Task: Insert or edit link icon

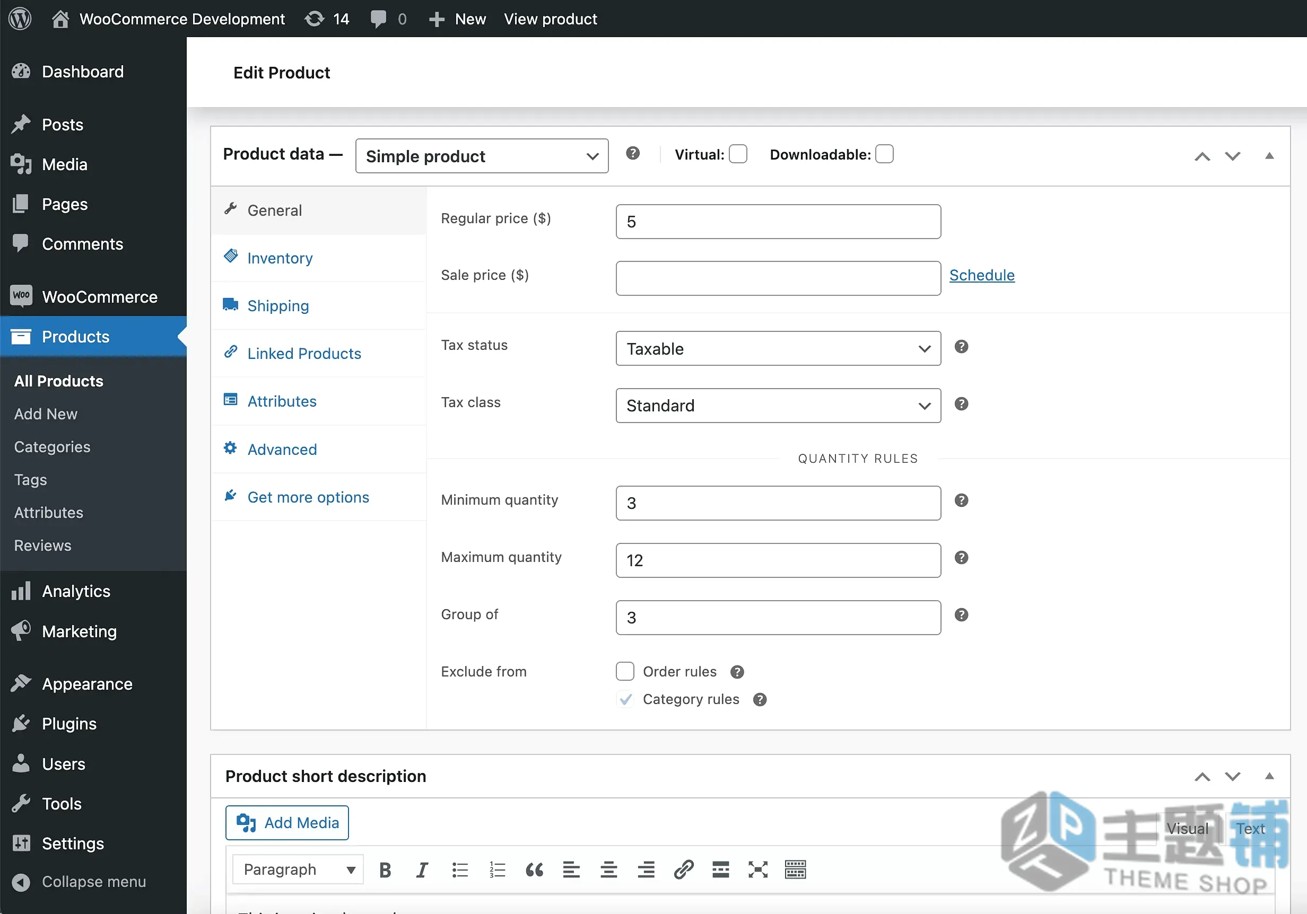Action: coord(683,869)
